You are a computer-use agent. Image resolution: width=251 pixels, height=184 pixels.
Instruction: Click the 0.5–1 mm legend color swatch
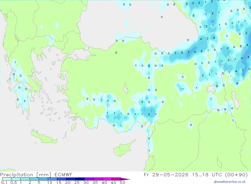coord(16,179)
